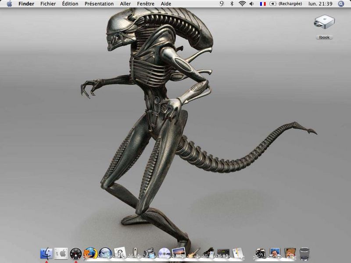Expand the French flag input menu
Screen dimensions: 351x263
coord(263,4)
